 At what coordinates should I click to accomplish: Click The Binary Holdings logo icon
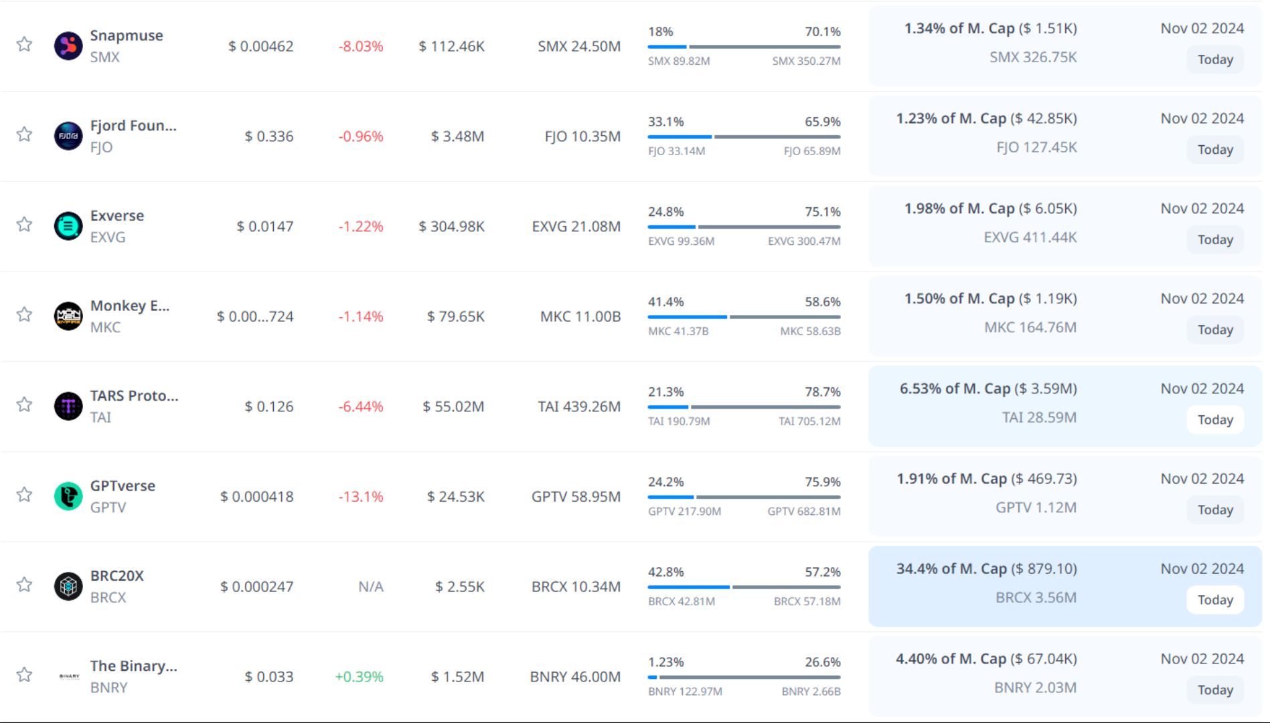point(68,676)
